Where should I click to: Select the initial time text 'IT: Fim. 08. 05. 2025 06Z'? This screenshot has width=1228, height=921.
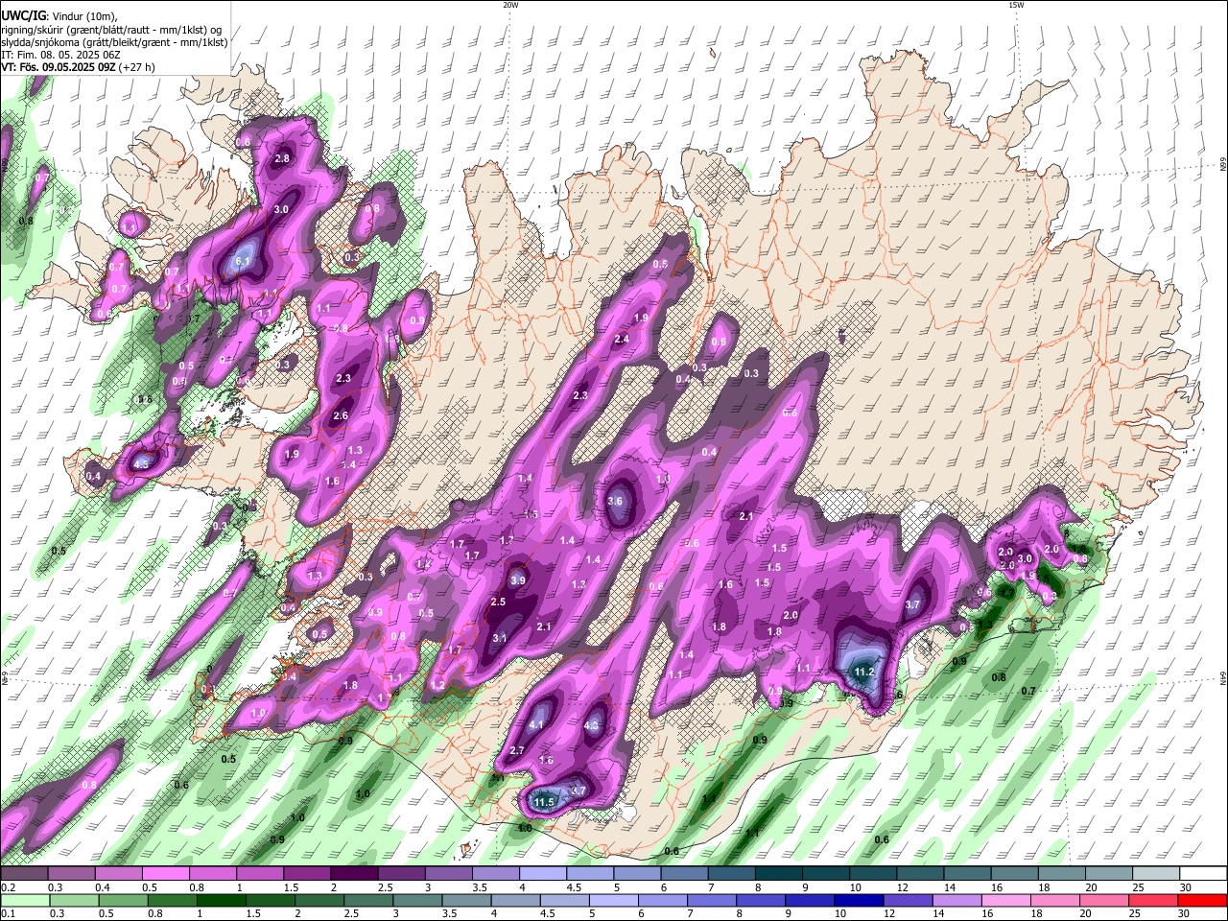(60, 55)
